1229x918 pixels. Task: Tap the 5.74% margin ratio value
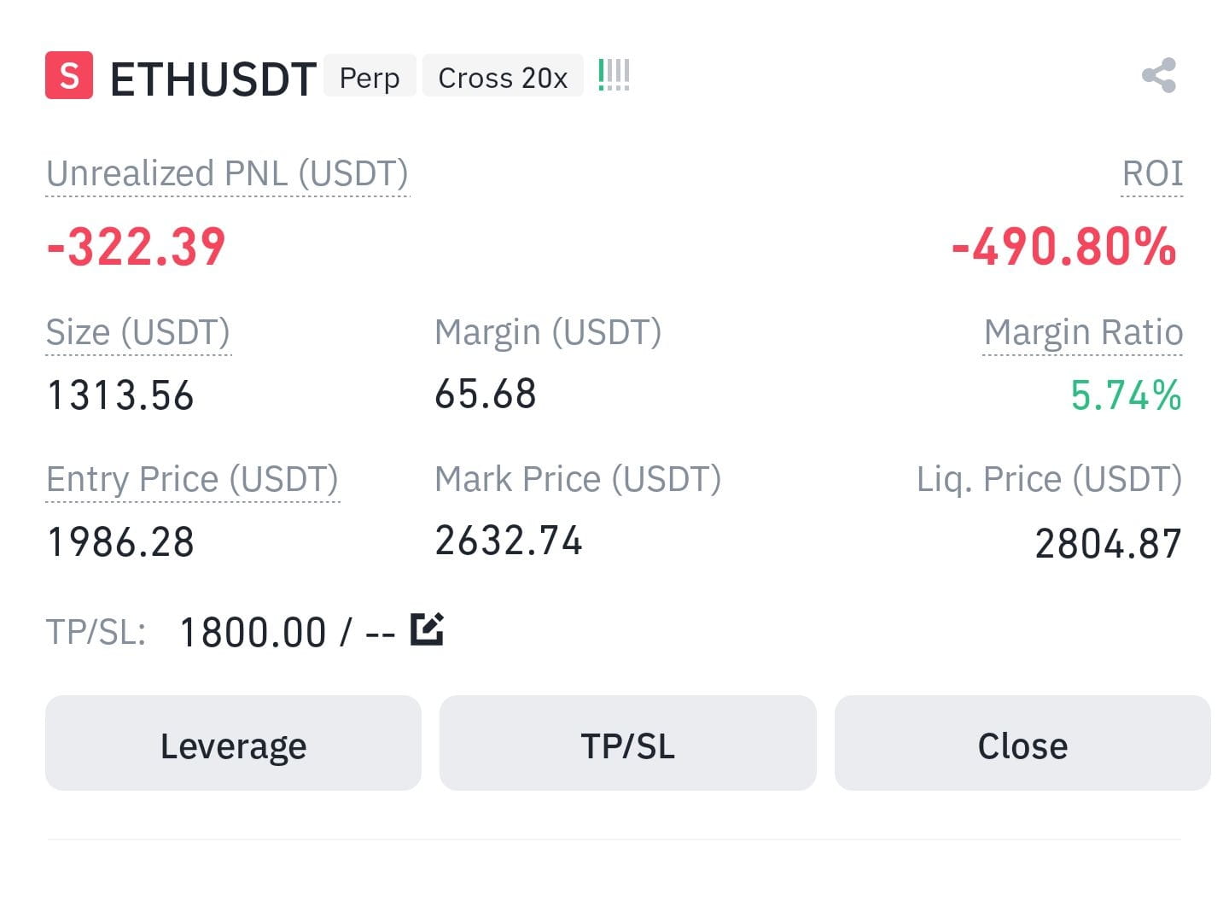click(x=1126, y=395)
